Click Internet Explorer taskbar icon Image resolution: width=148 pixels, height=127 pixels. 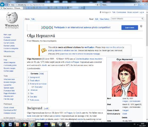(32, 125)
